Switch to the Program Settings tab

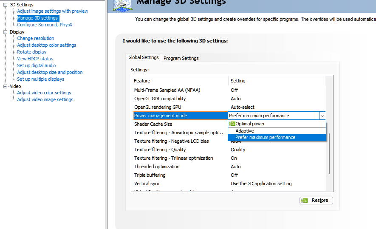[x=181, y=58]
